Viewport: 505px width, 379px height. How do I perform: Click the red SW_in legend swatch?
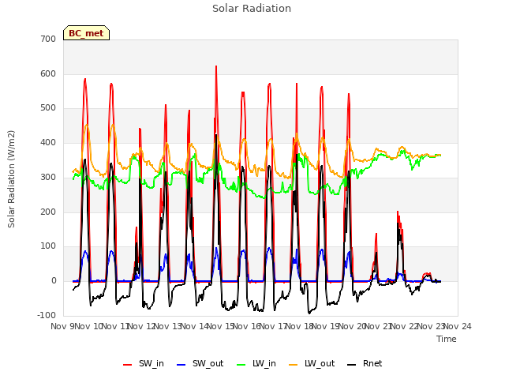point(128,365)
